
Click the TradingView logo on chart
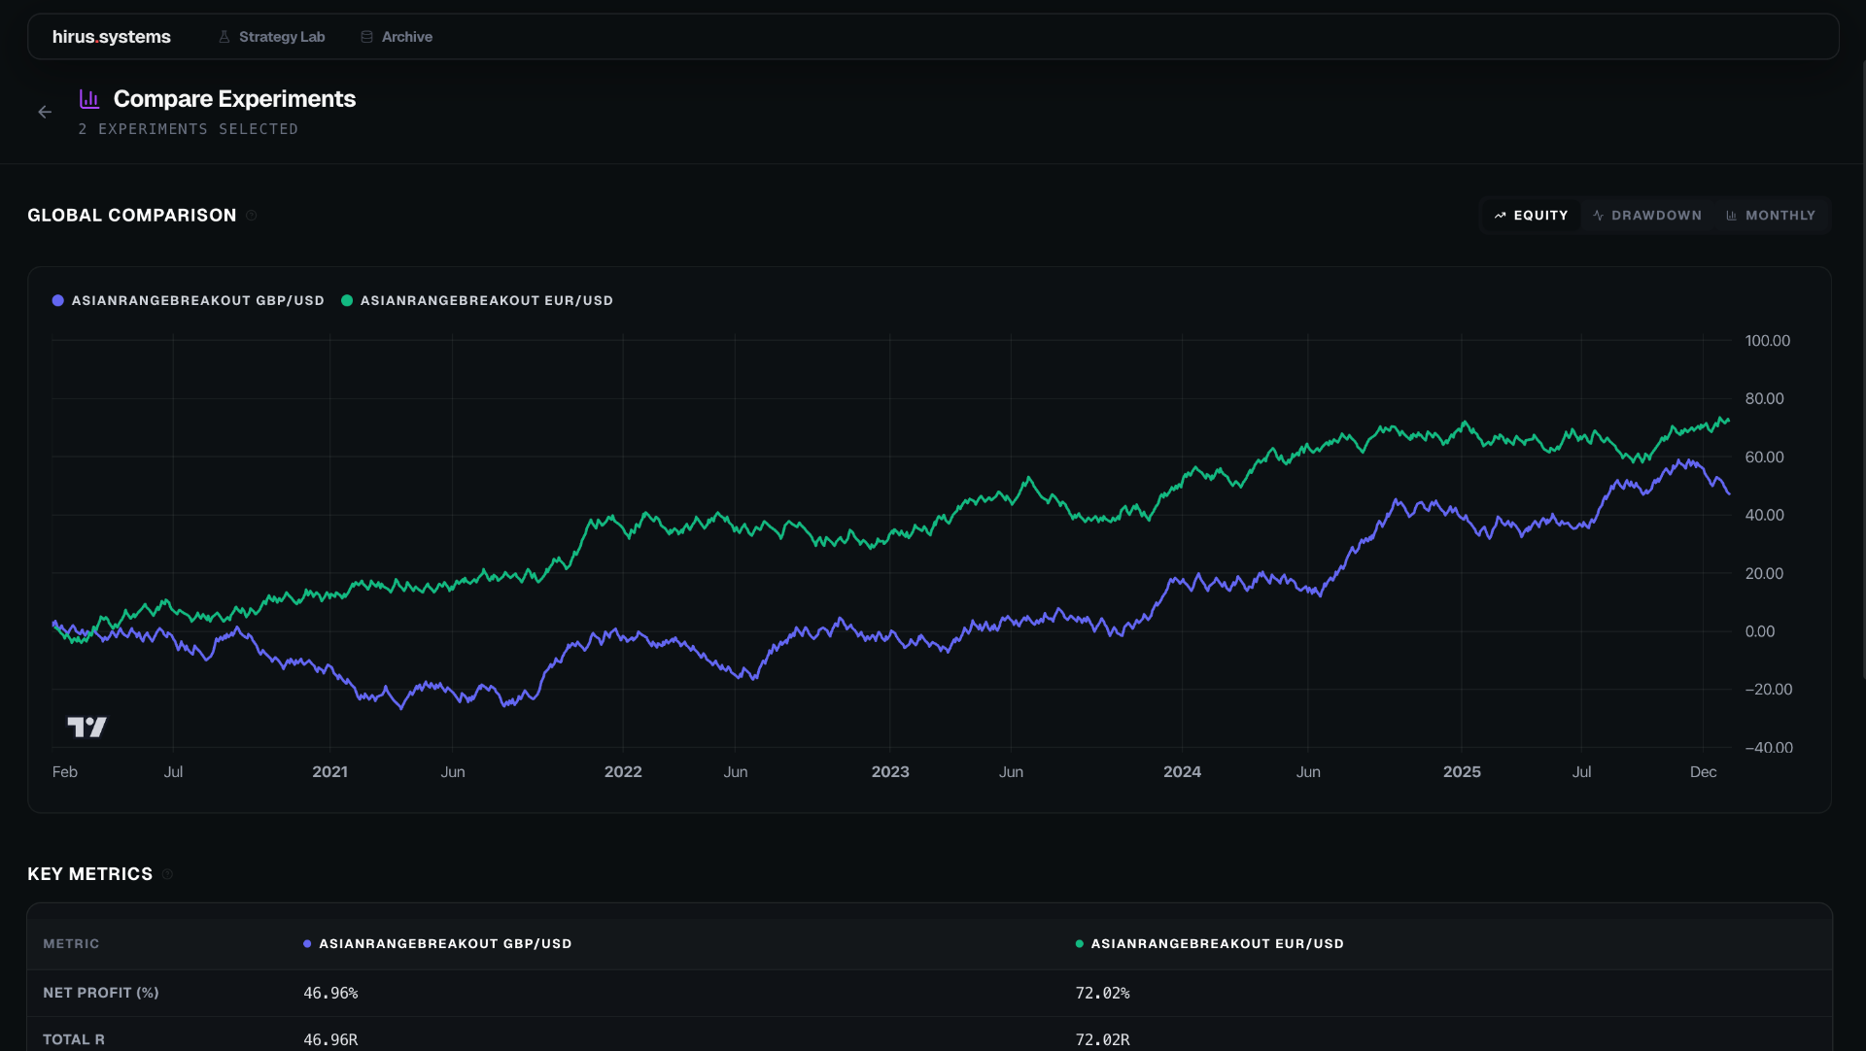pyautogui.click(x=86, y=727)
